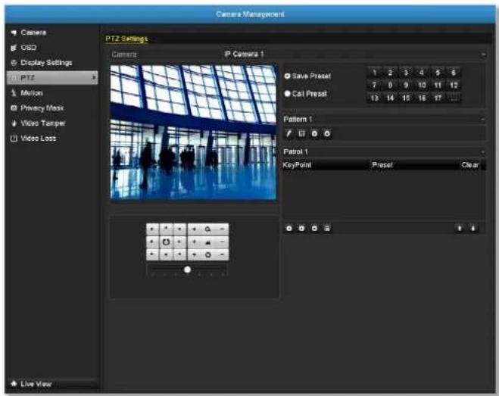Open the Camera selection dropdown
The image size is (499, 396).
(483, 55)
